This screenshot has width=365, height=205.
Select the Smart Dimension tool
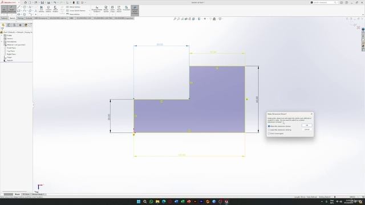tap(11, 9)
